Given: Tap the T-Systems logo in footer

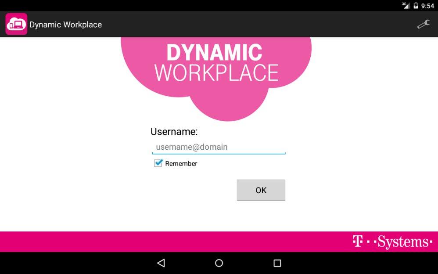Looking at the screenshot, I should tap(392, 242).
